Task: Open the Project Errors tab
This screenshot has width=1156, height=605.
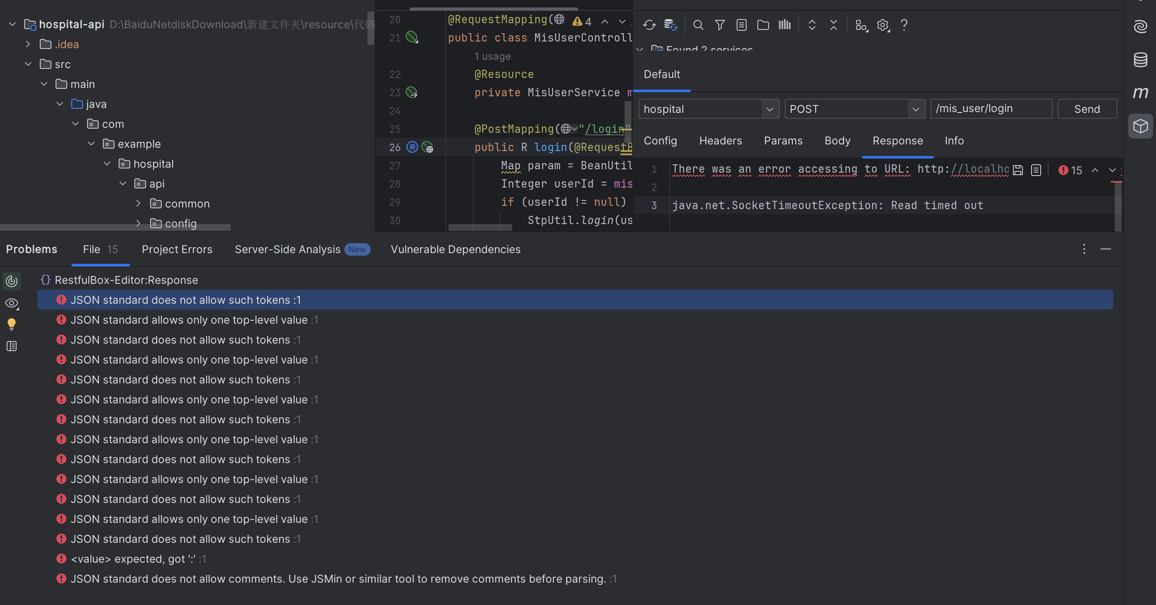Action: pos(177,249)
